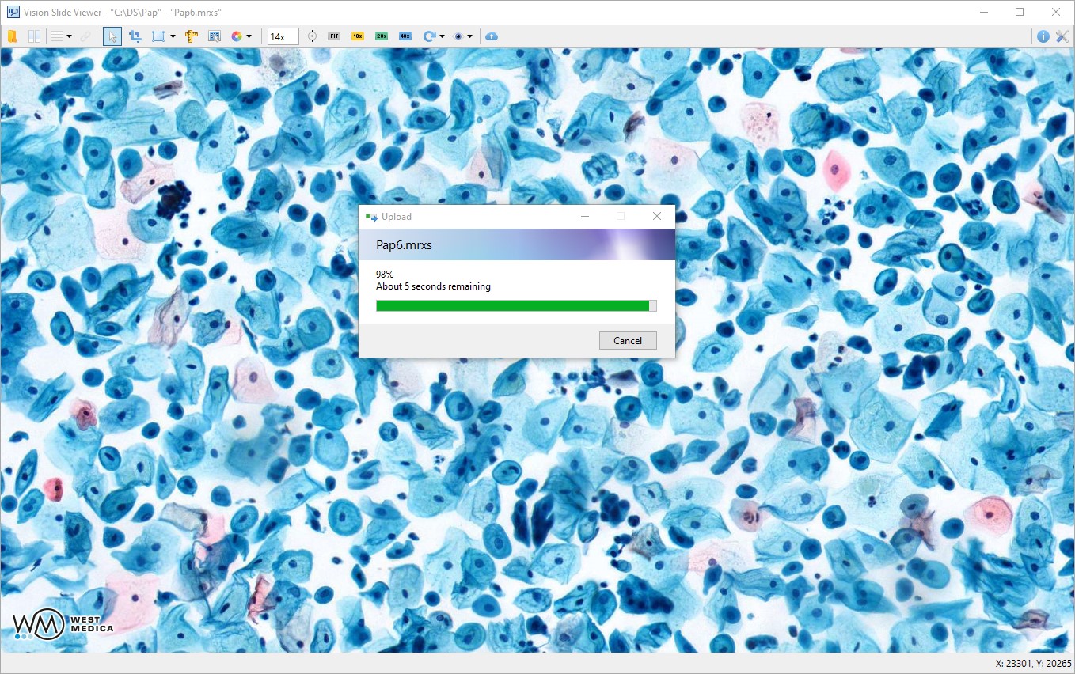Click the 14x zoom input field
This screenshot has width=1075, height=674.
(283, 36)
